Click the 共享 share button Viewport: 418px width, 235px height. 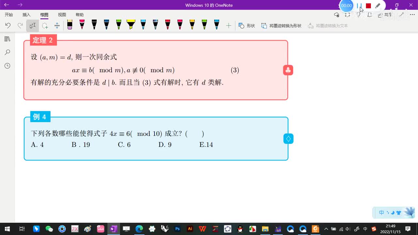coord(385,15)
